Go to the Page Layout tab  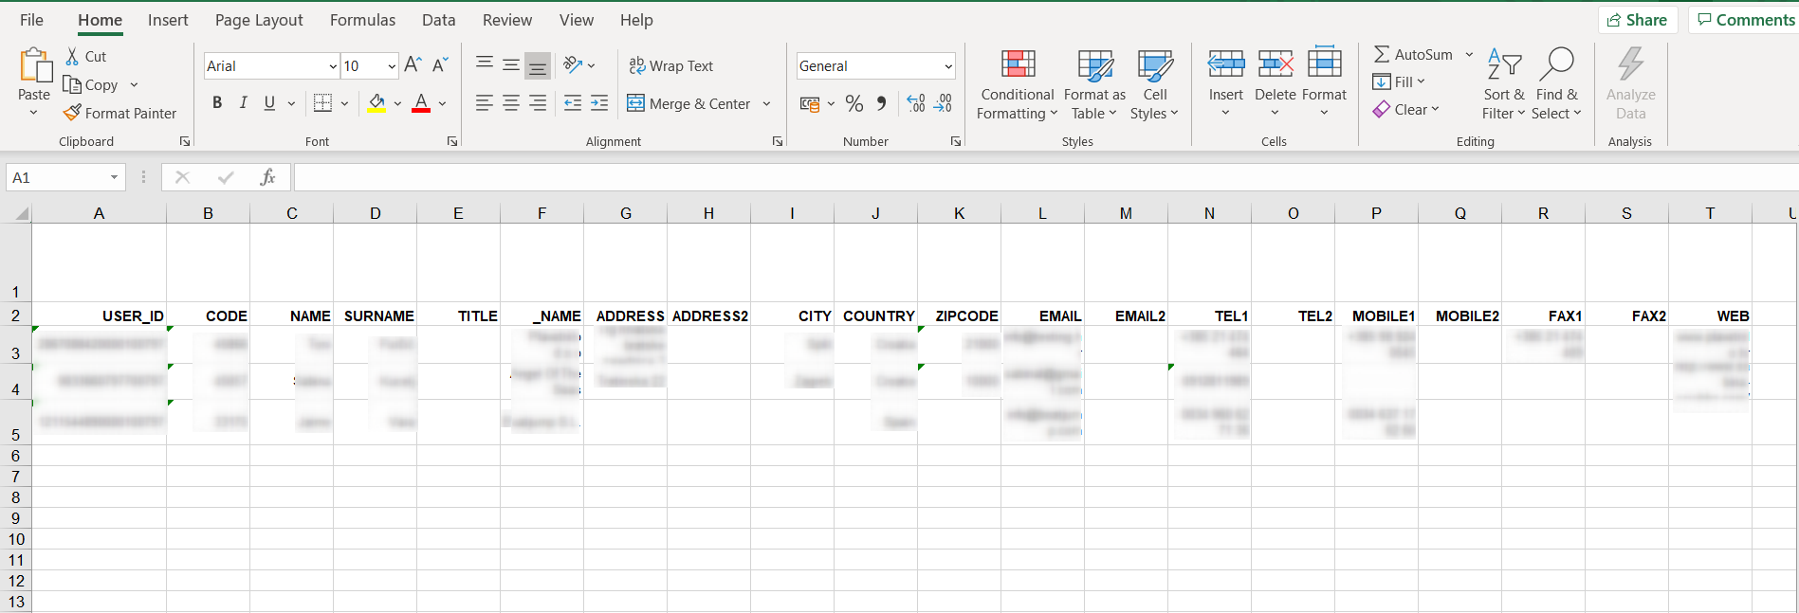259,20
